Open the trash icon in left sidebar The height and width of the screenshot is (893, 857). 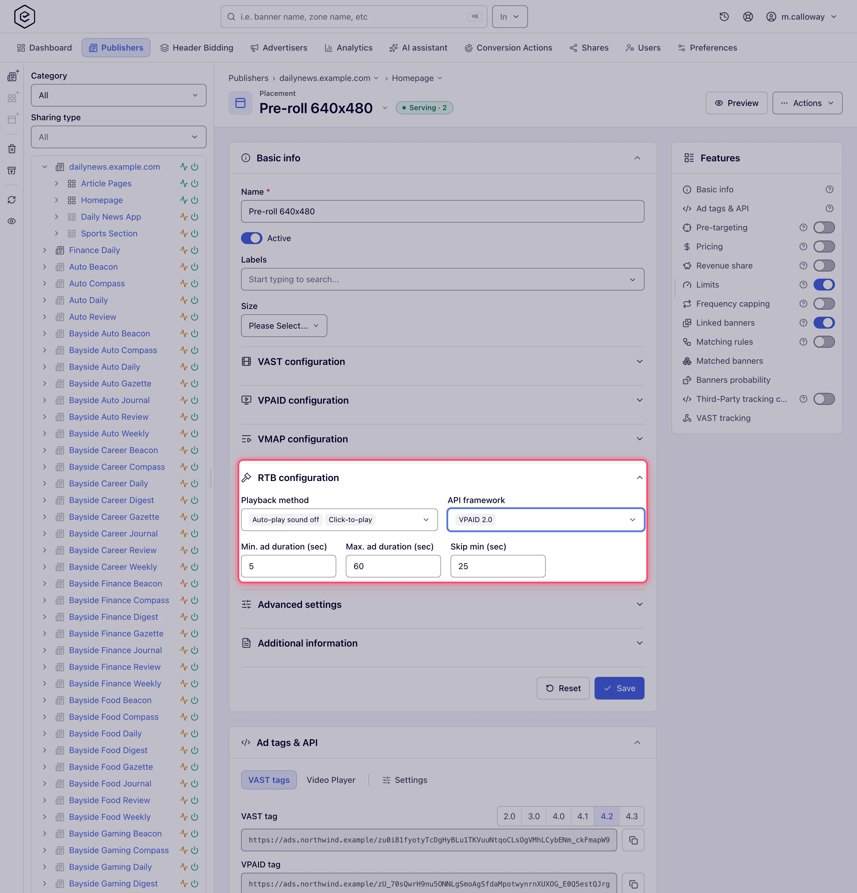(12, 149)
